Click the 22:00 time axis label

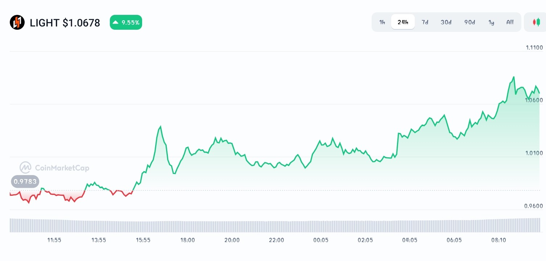click(x=276, y=240)
